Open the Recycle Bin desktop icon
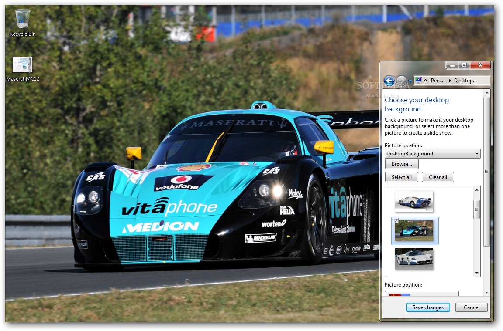 coord(22,23)
